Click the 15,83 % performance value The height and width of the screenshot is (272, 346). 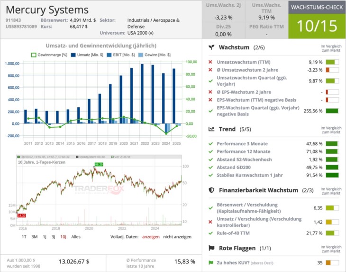185,262
